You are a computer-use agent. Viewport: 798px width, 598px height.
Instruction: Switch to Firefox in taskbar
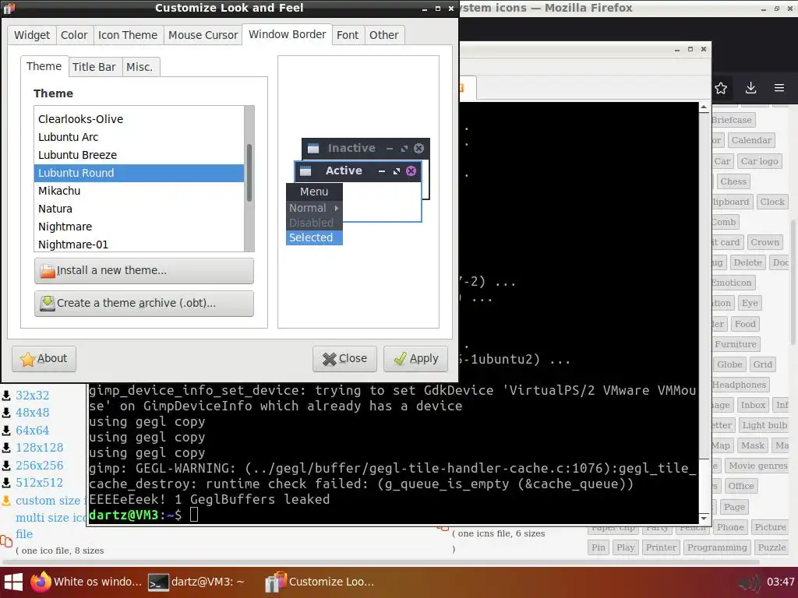[86, 582]
